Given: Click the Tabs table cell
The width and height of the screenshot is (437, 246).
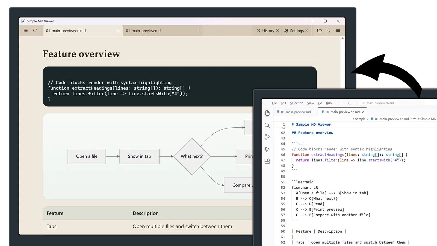Looking at the screenshot, I should (51, 226).
